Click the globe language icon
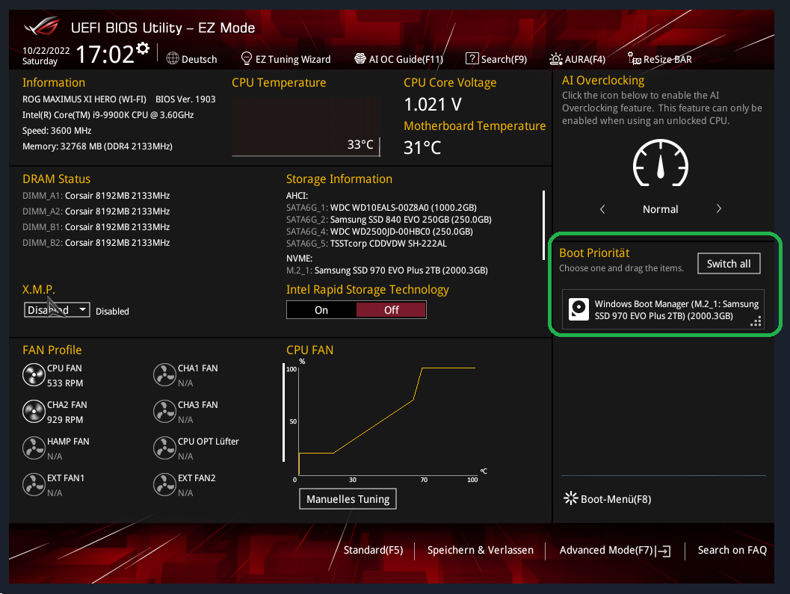This screenshot has width=790, height=594. [x=173, y=58]
